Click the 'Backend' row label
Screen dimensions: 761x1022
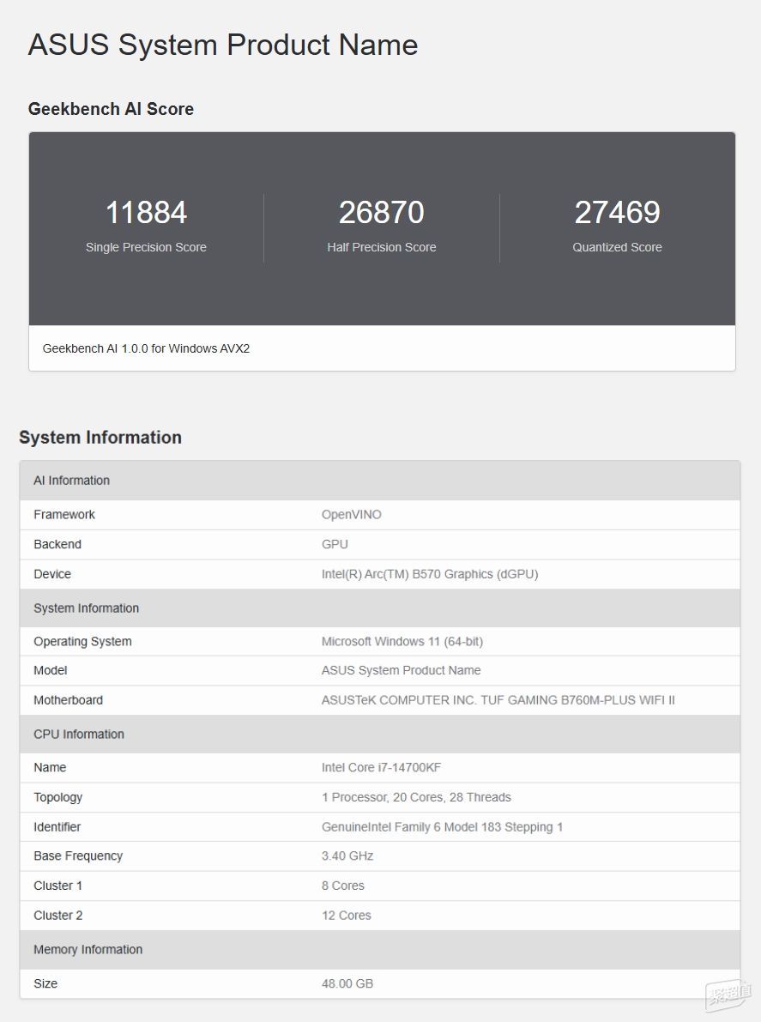(x=57, y=544)
